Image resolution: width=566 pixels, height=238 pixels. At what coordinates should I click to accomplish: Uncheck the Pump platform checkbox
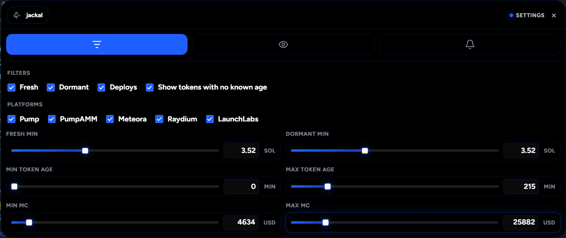click(x=11, y=119)
